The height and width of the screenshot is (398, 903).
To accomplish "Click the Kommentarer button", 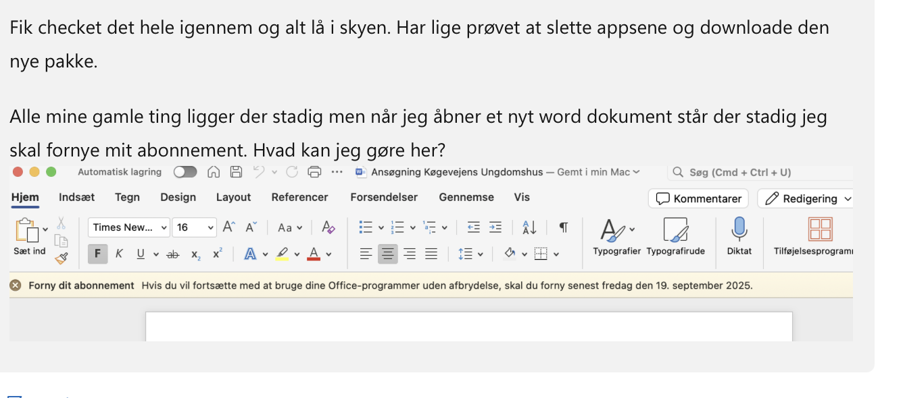I will (698, 198).
